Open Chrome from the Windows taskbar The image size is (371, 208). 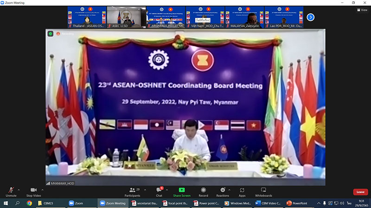point(29,203)
